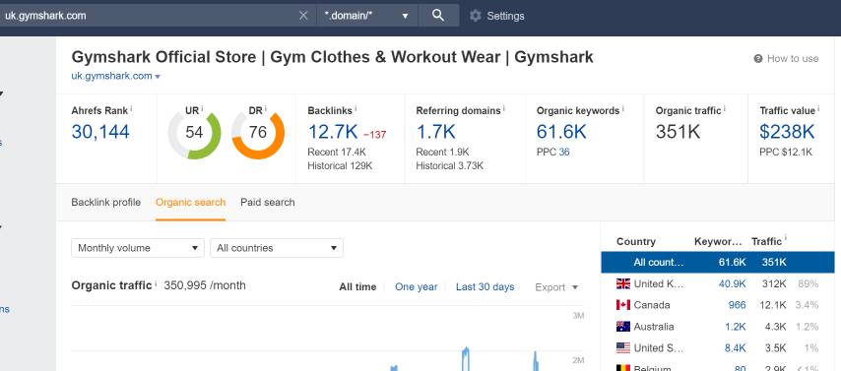Image resolution: width=841 pixels, height=371 pixels.
Task: Select the All time range
Action: [357, 286]
